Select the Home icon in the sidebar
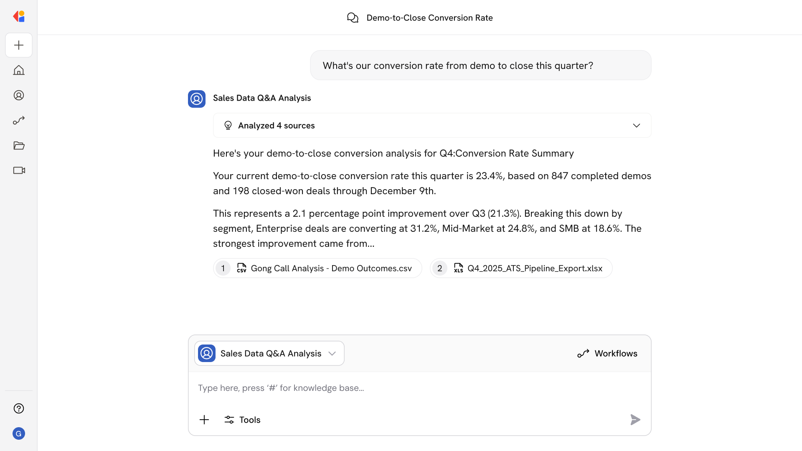 18,70
